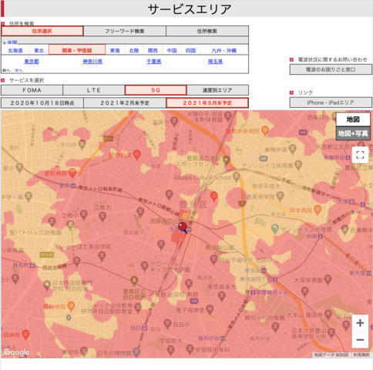Click the 目白病院 hospital pin
The width and height of the screenshot is (373, 370).
pos(71,306)
